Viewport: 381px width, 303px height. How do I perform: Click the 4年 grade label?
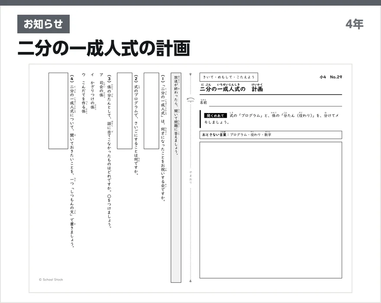click(355, 24)
